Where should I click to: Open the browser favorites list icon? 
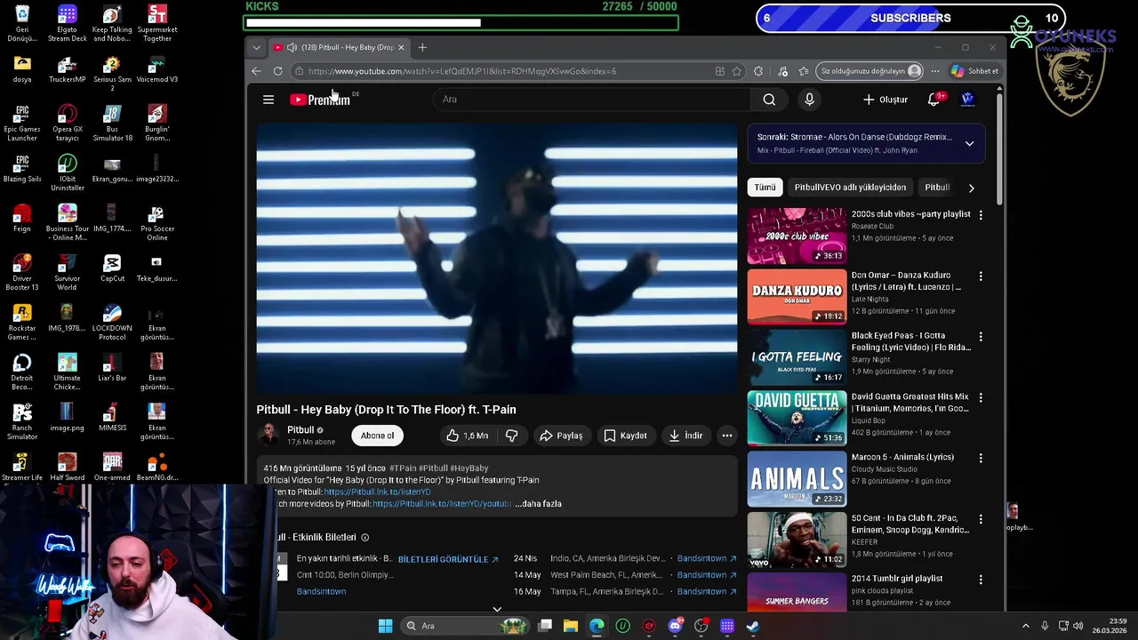point(804,71)
